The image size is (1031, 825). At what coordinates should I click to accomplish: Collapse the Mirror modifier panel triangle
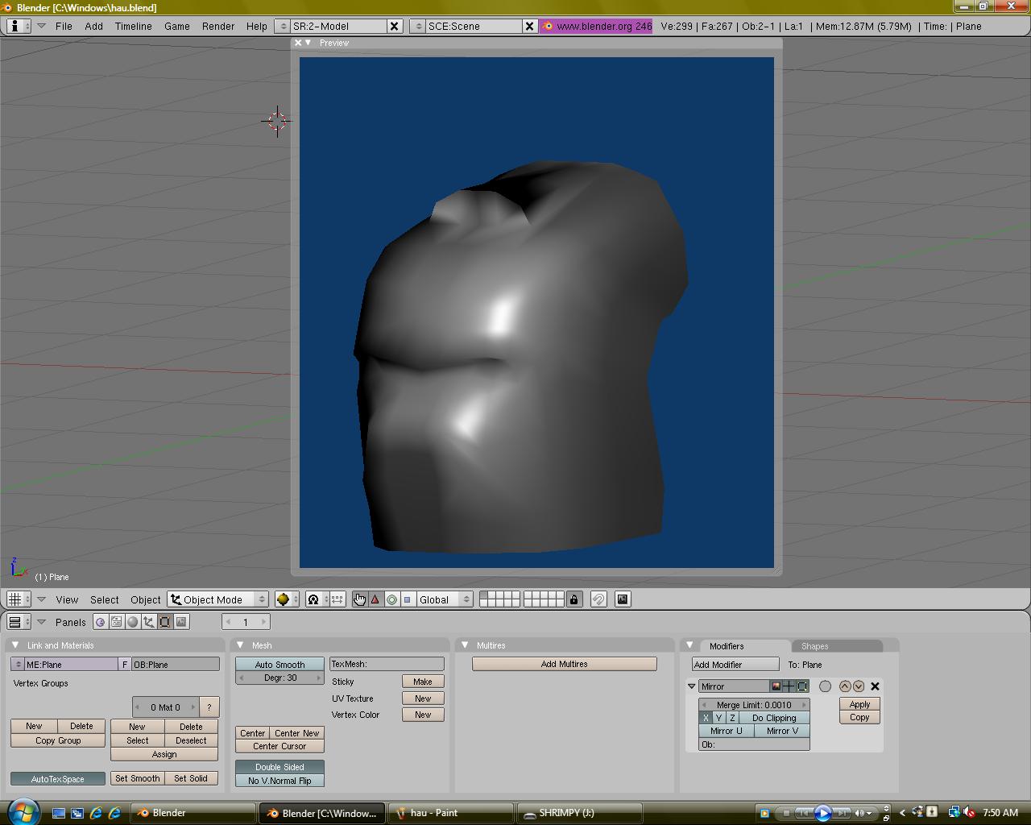click(691, 686)
